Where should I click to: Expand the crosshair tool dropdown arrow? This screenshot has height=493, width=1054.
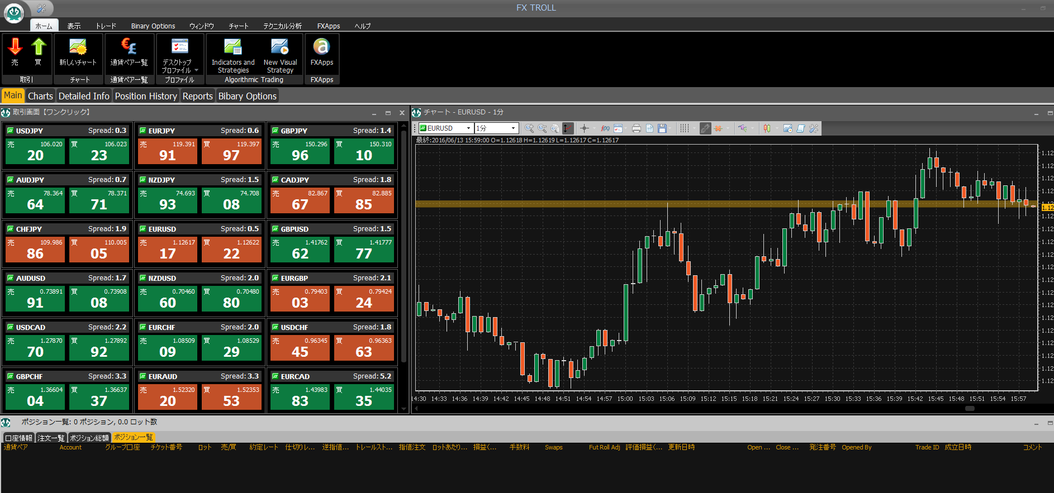tap(594, 128)
